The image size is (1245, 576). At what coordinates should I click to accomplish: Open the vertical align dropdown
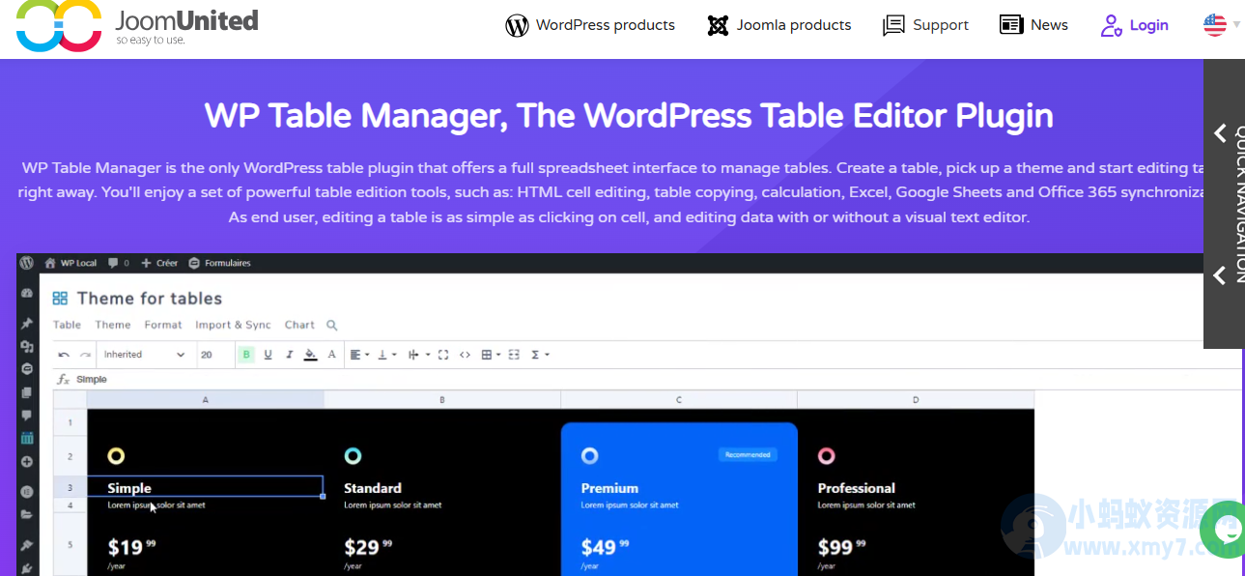[x=386, y=355]
